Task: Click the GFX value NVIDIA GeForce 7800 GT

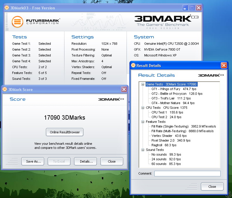Action: 162,49
